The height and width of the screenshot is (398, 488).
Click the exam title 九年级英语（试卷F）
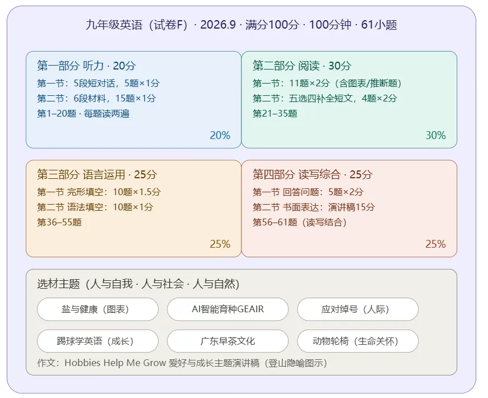click(x=137, y=25)
